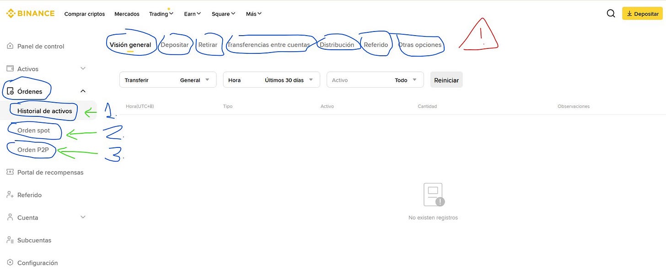Expand the Cuenta chevron in sidebar
666x278 pixels.
[x=83, y=217]
